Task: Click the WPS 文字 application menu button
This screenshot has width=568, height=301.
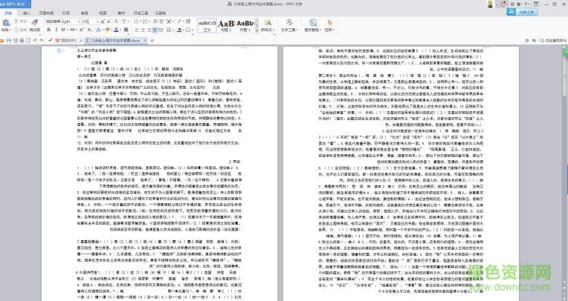Action: 13,4
